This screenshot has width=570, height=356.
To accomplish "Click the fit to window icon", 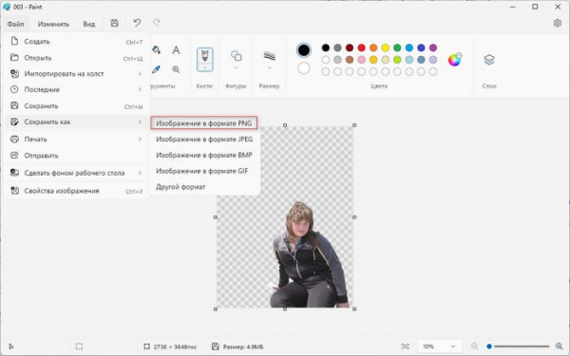I will click(405, 347).
